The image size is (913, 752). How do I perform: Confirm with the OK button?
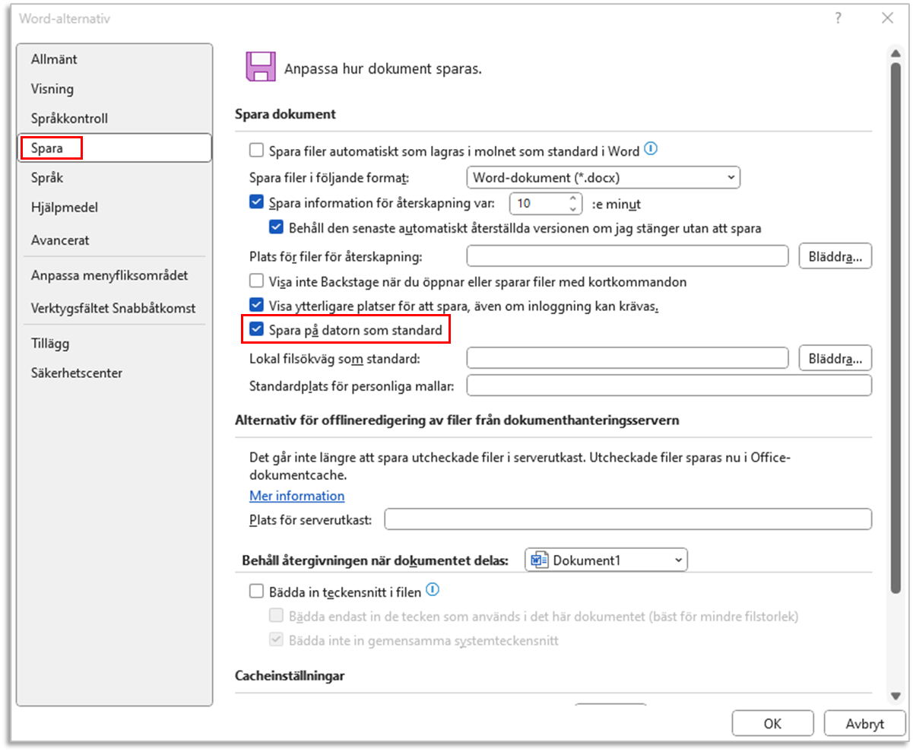tap(772, 724)
